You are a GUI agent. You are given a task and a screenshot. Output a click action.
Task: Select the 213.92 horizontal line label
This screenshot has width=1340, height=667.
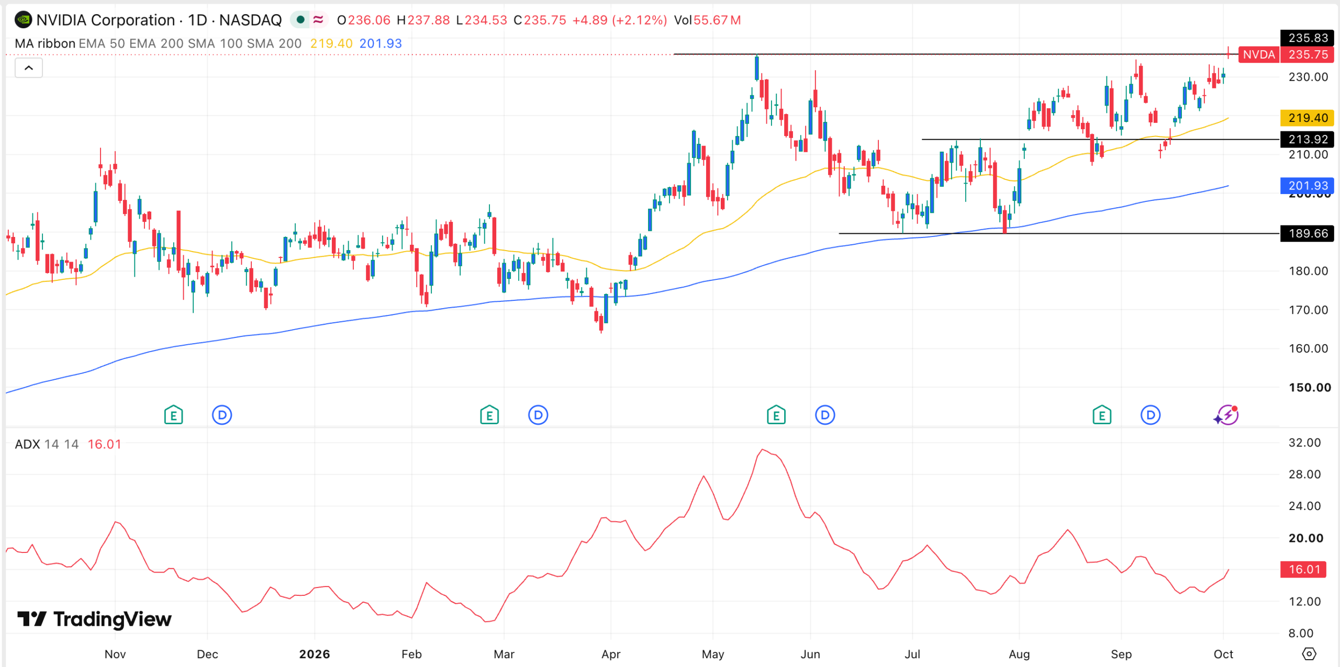(1308, 139)
